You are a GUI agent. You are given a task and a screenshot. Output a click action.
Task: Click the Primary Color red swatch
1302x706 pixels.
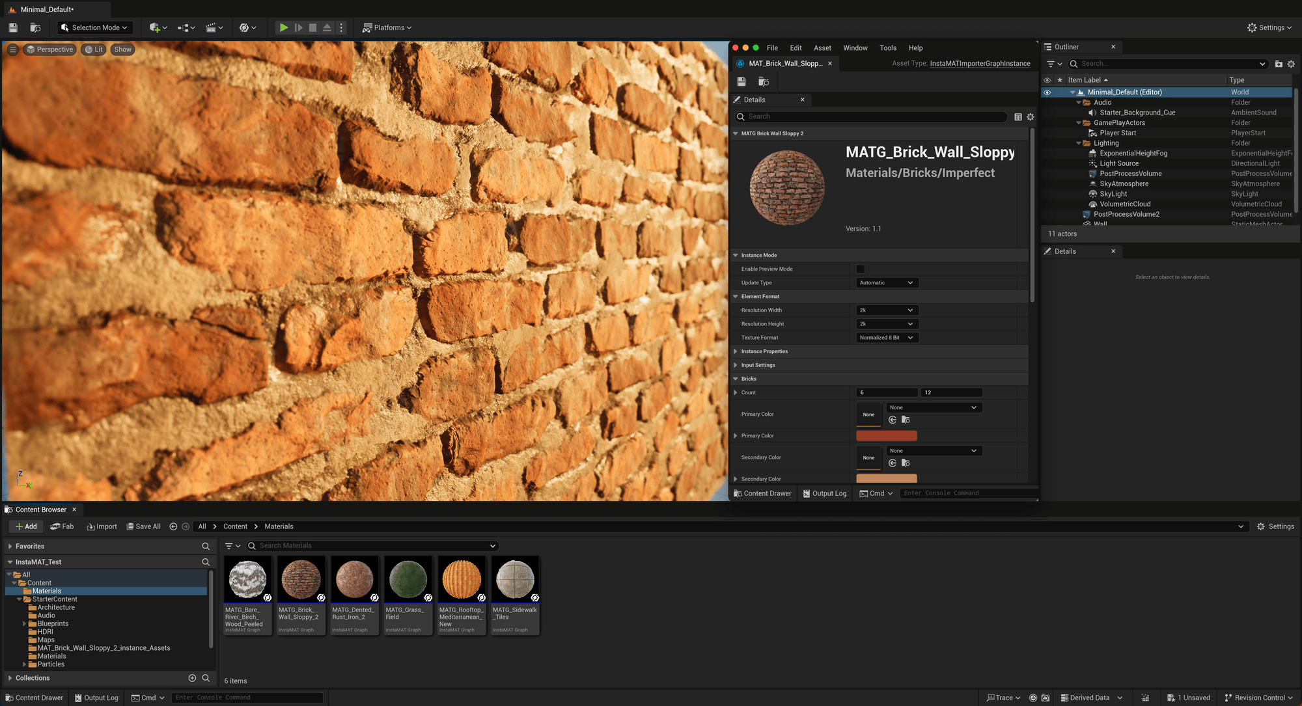tap(886, 435)
